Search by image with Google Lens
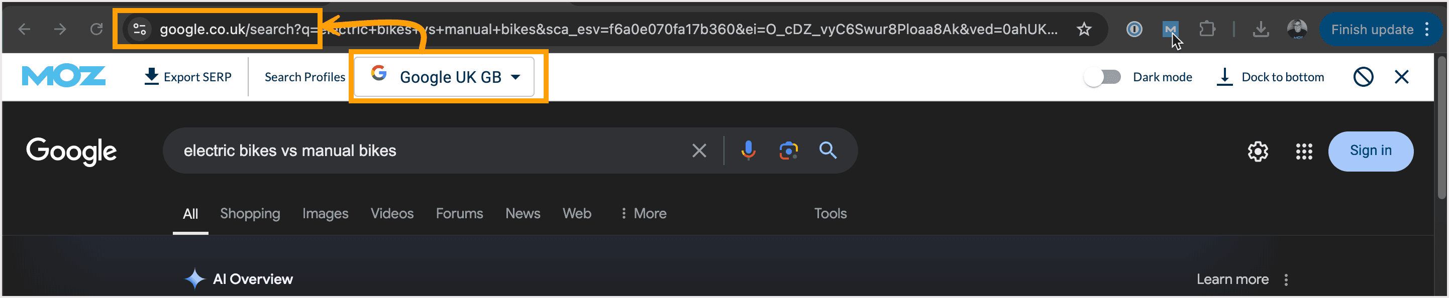The image size is (1449, 298). pyautogui.click(x=788, y=151)
